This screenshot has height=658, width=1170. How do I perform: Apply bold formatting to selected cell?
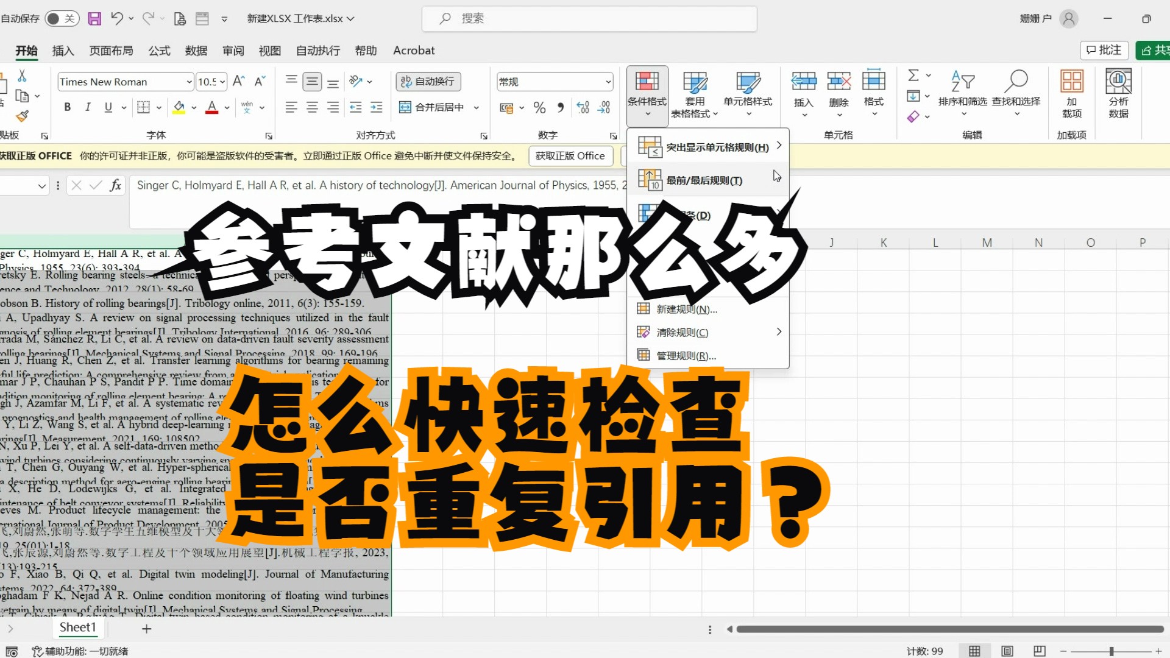(x=67, y=107)
